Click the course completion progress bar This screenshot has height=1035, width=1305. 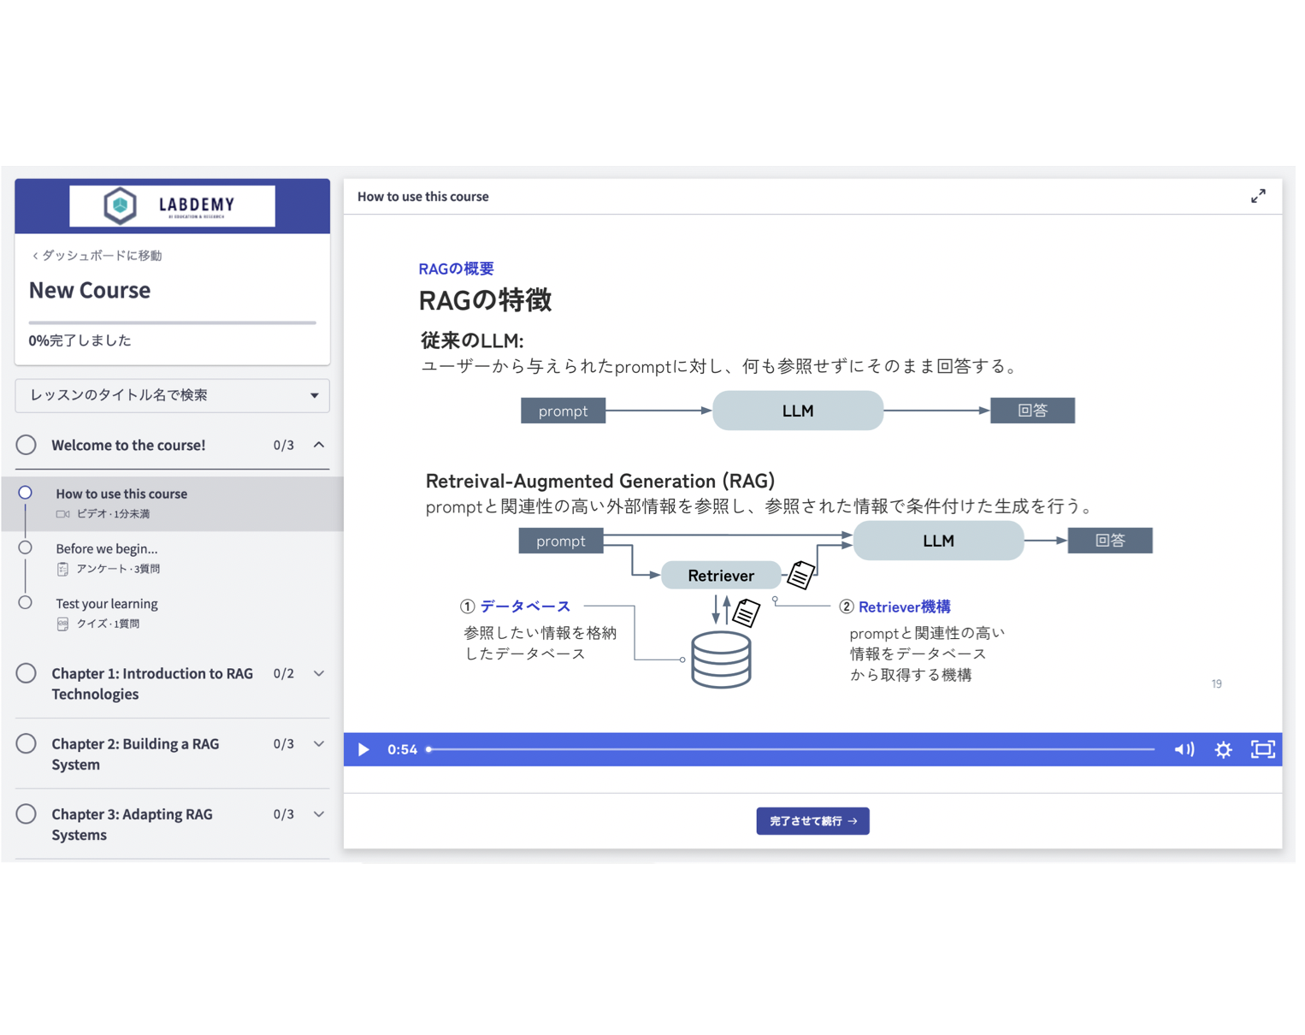pyautogui.click(x=172, y=322)
